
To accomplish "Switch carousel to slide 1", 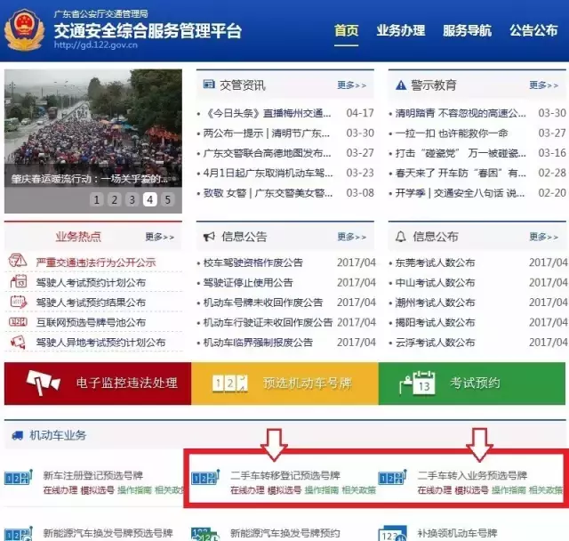I will pos(97,199).
